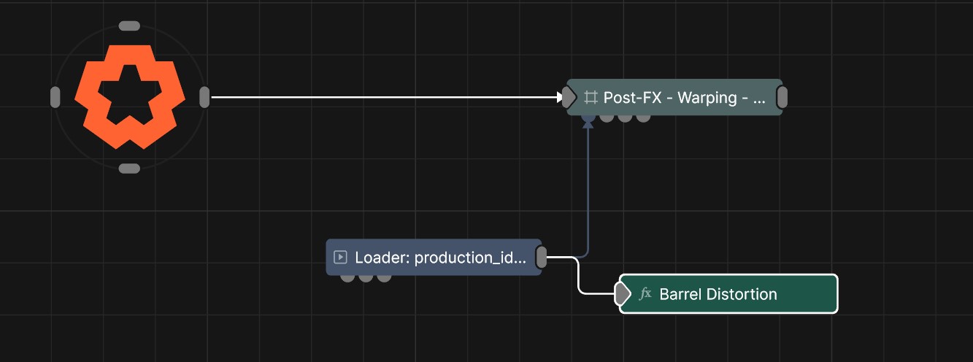973x362 pixels.
Task: Click the Post-FX Warping node's right output port
Action: (782, 97)
